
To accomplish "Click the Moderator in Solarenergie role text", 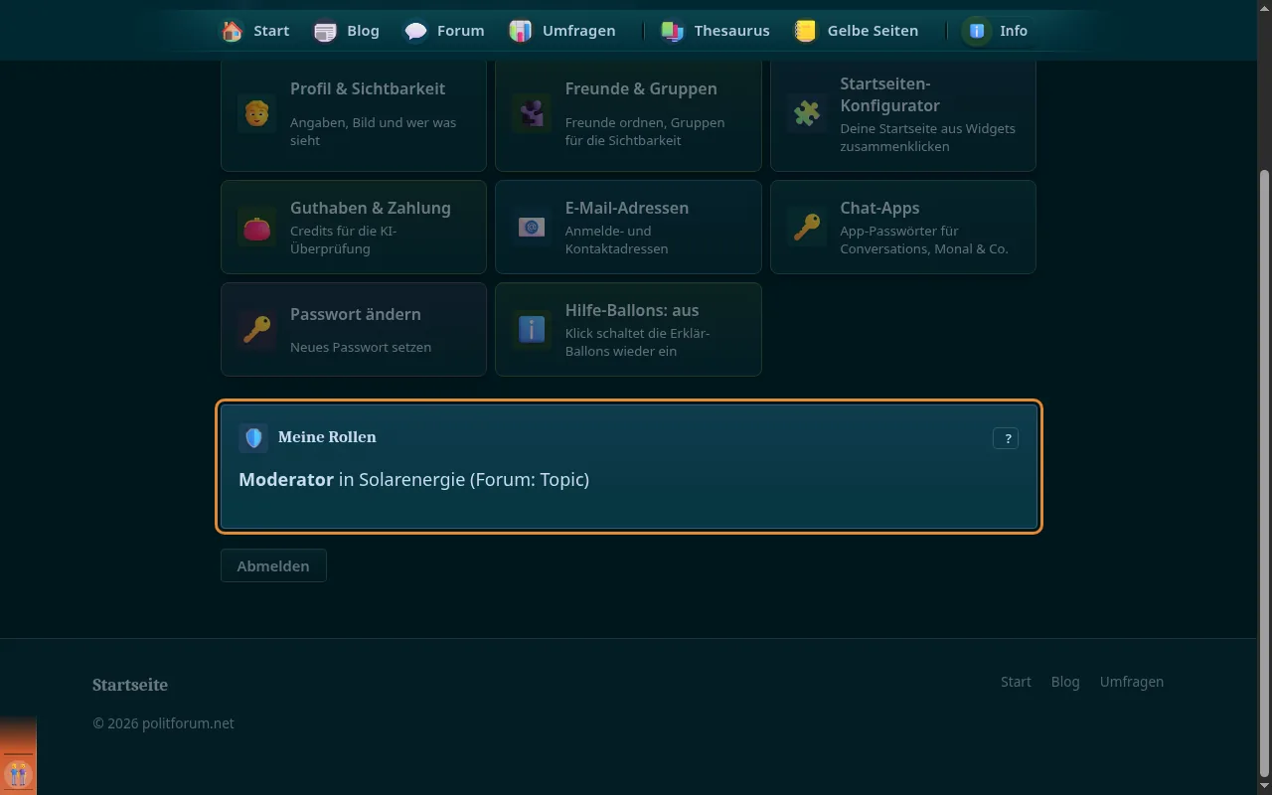I will click(413, 480).
